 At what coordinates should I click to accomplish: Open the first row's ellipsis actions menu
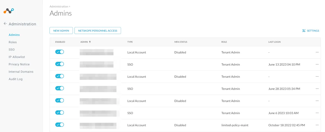click(x=317, y=52)
